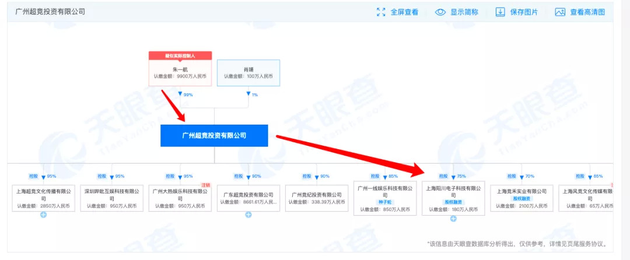Click the eye icon for short names
This screenshot has width=630, height=260.
(x=440, y=12)
